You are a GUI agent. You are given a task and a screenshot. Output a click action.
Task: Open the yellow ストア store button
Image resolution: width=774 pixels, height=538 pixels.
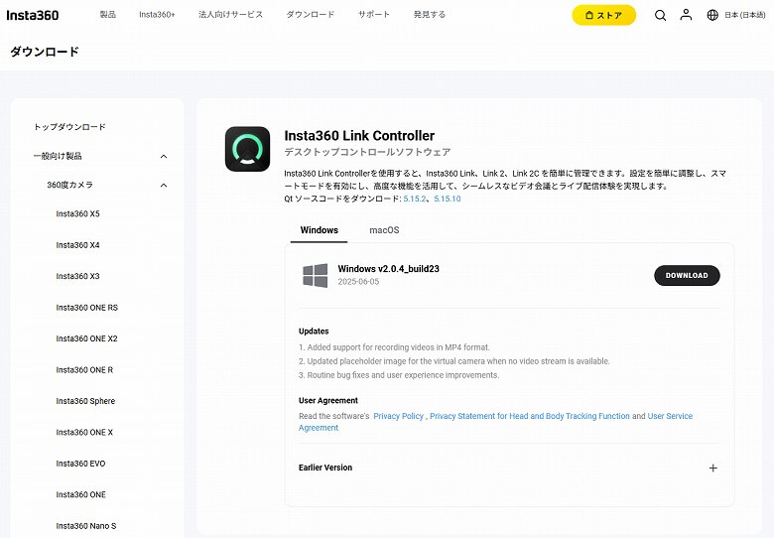coord(603,15)
